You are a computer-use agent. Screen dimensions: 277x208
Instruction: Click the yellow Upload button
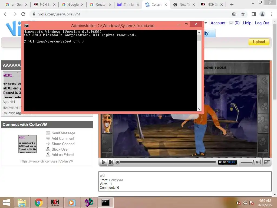tap(259, 42)
